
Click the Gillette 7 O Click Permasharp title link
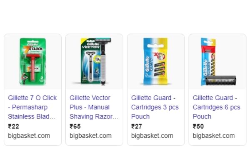[32, 107]
